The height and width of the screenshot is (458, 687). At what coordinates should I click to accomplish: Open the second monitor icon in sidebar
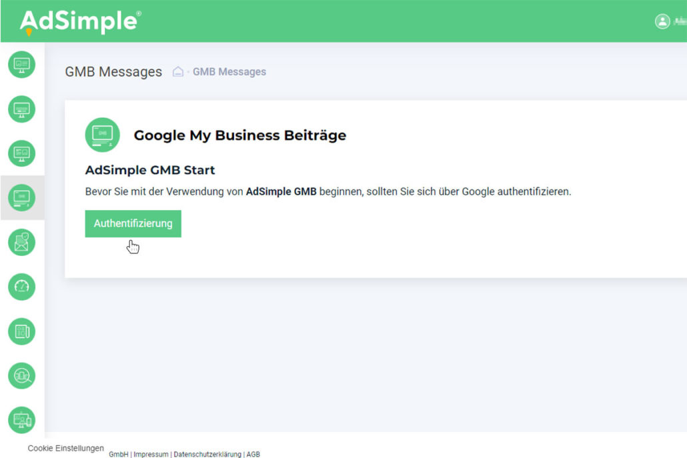[21, 109]
